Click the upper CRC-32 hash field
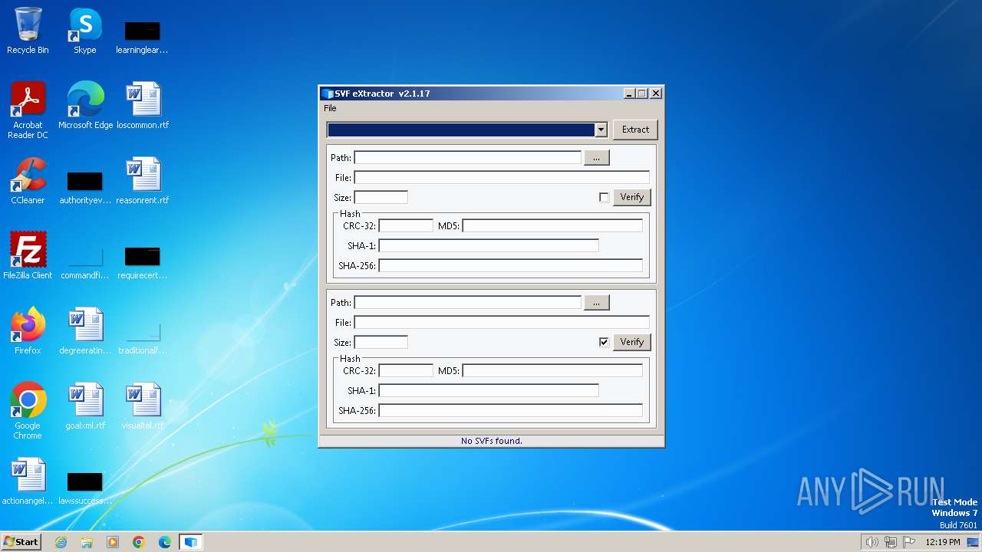Viewport: 982px width, 552px height. (x=407, y=225)
